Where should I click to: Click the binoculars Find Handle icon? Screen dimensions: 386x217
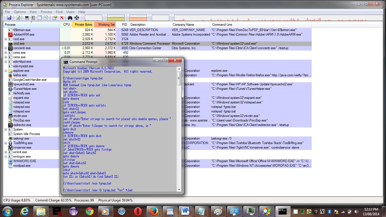[x=70, y=18]
